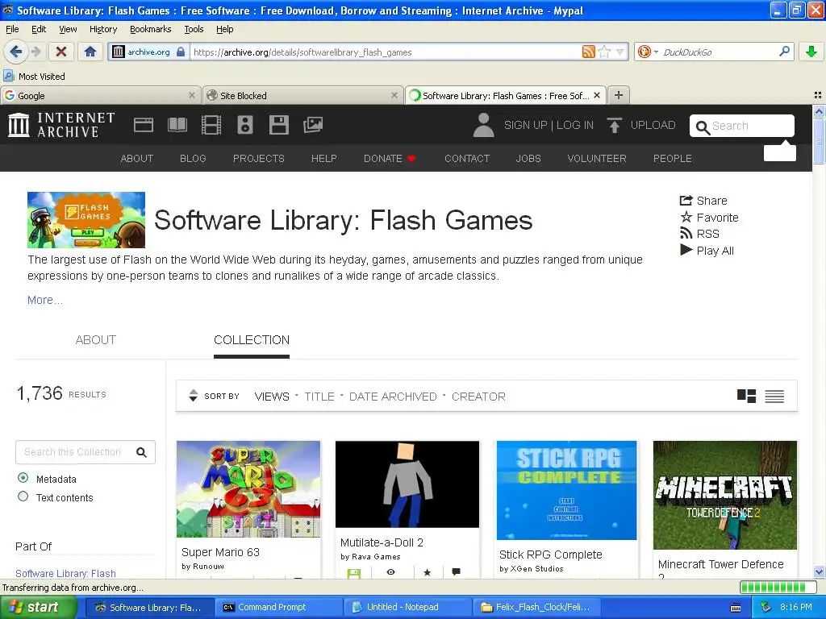Click the search magnifier in DuckDuckGo box
Screen dimensions: 826x619
[x=784, y=51]
